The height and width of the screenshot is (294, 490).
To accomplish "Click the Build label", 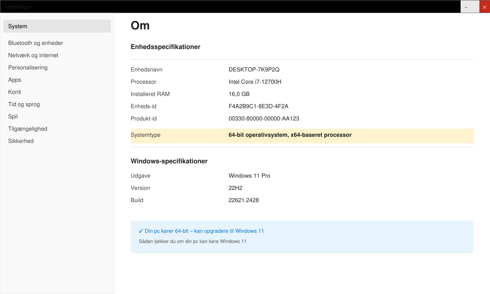I will [137, 200].
